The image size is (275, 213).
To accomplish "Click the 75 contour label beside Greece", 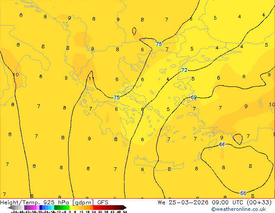I will (116, 97).
